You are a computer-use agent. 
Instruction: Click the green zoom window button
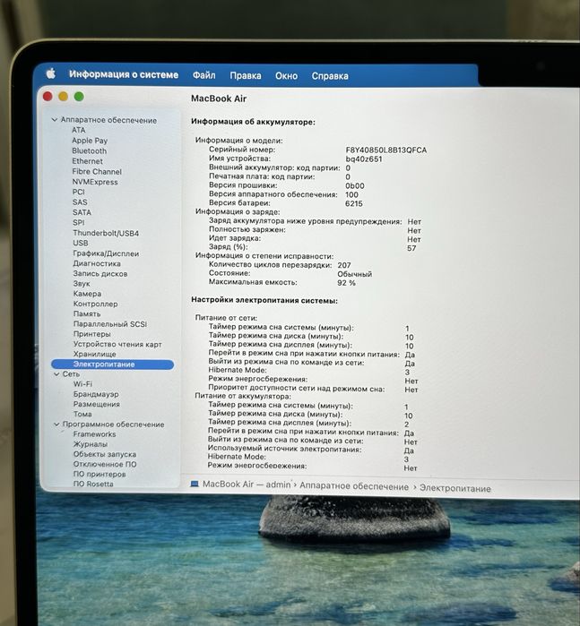click(x=79, y=96)
